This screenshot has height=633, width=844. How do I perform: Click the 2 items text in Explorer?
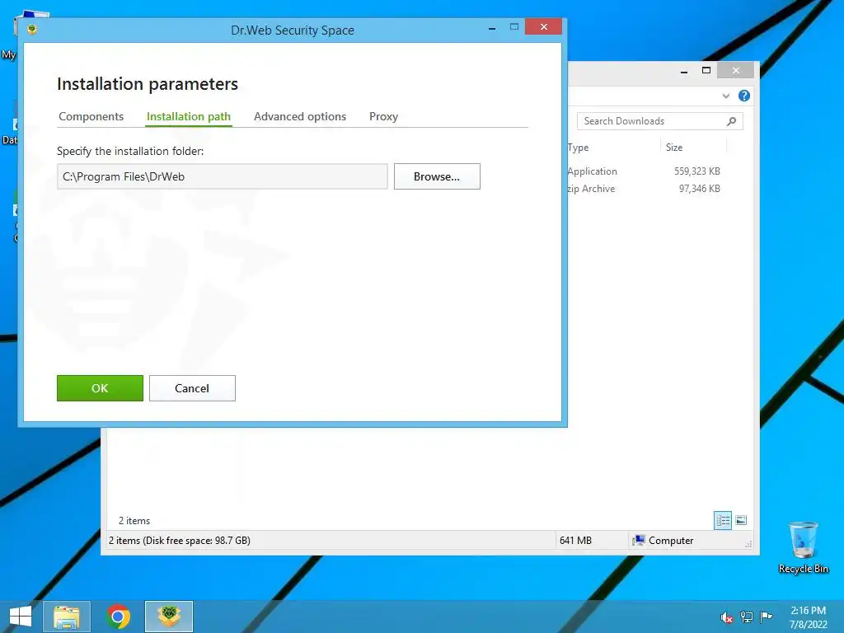pyautogui.click(x=134, y=521)
